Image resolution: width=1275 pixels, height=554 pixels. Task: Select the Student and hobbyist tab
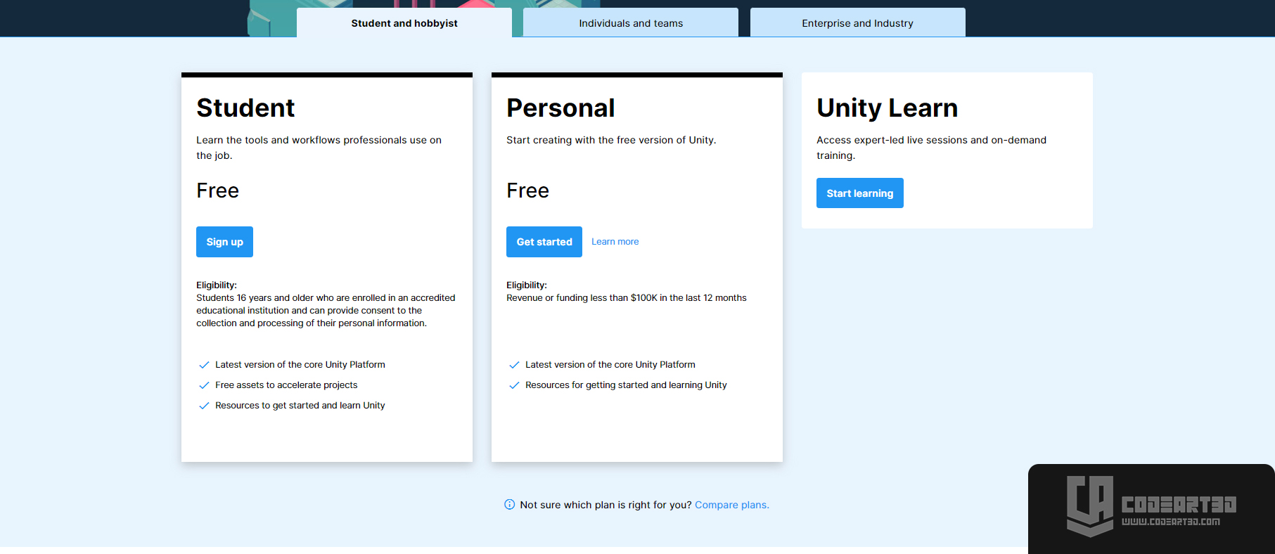pos(404,22)
